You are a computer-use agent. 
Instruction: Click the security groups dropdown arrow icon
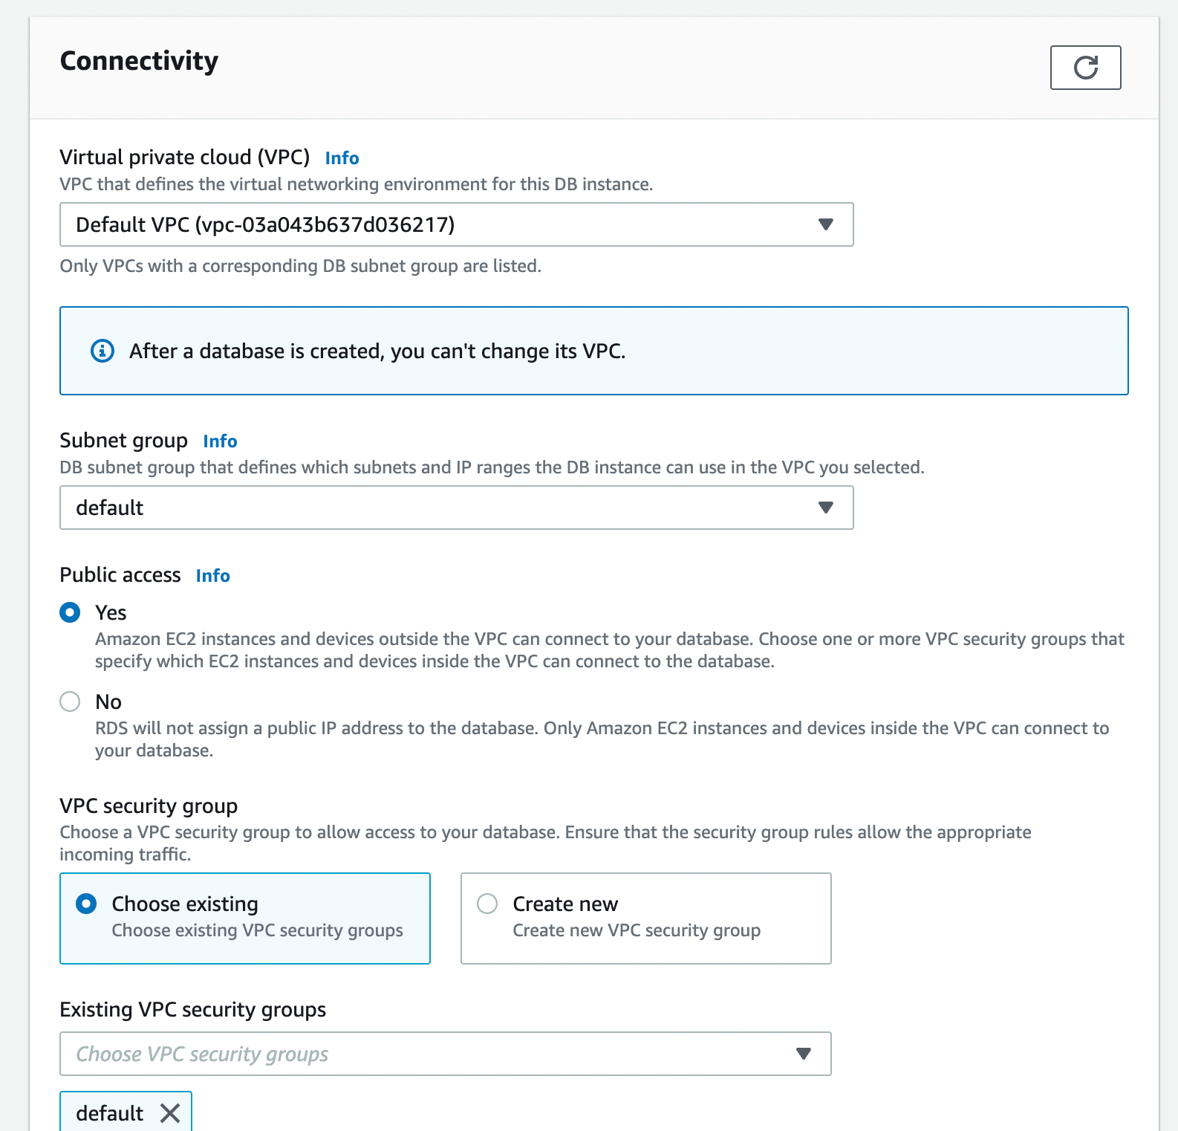803,1054
